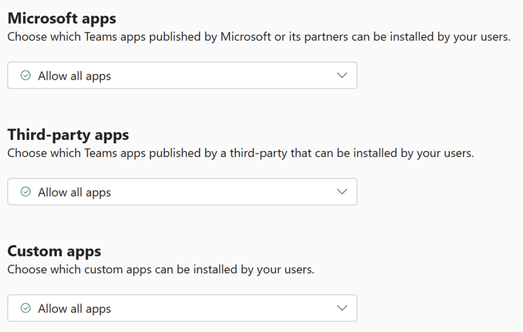Click the green checkmark icon under Microsoft apps

point(25,76)
